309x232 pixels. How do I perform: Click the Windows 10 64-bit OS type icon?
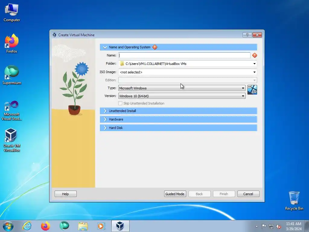point(252,90)
